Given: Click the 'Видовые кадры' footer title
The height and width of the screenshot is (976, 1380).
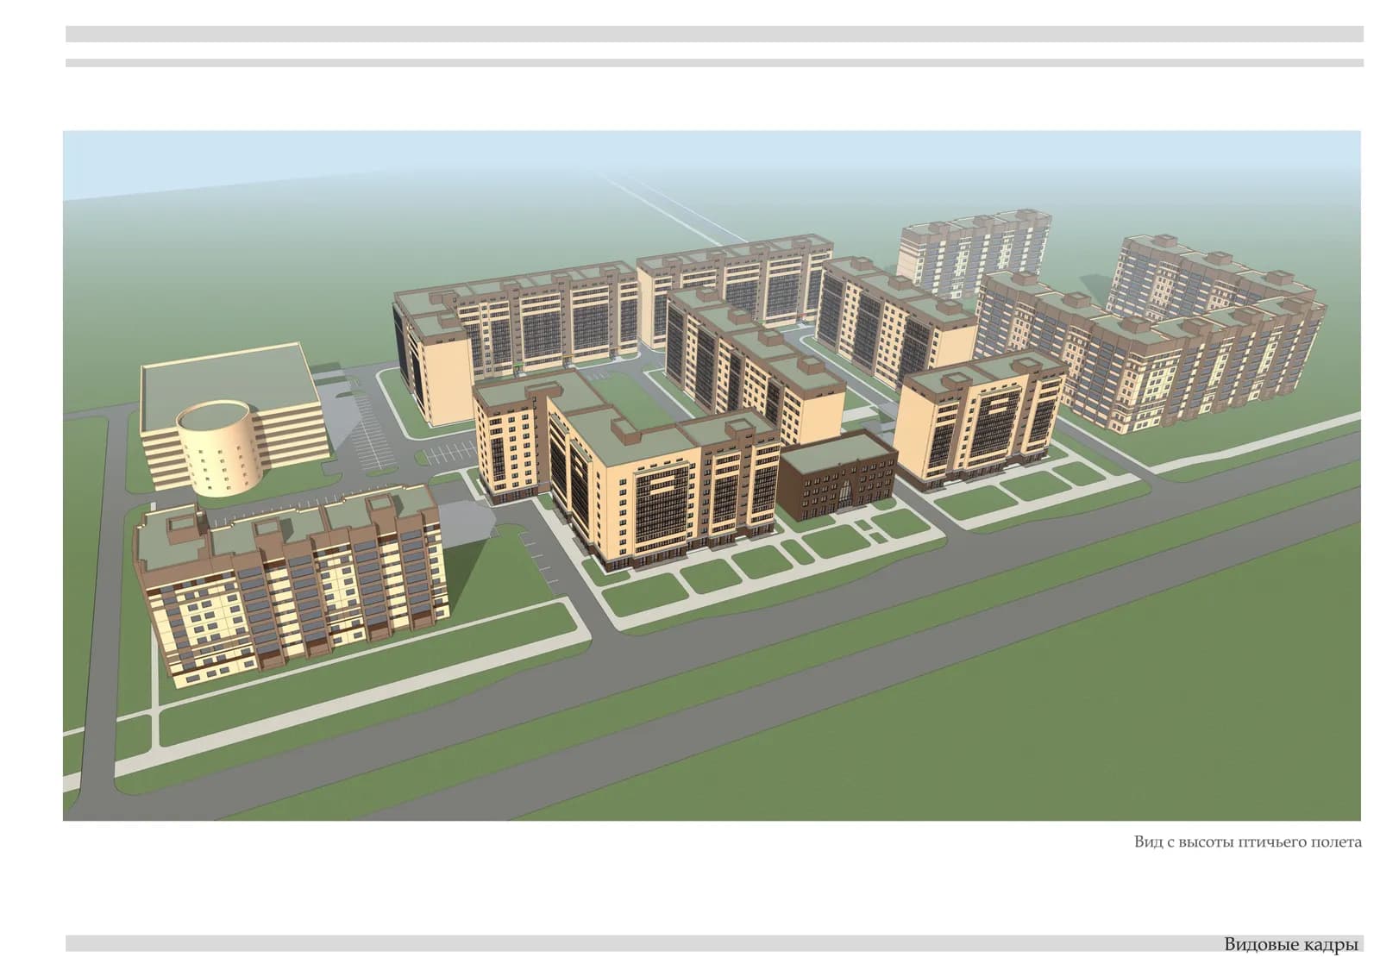Looking at the screenshot, I should 1290,945.
